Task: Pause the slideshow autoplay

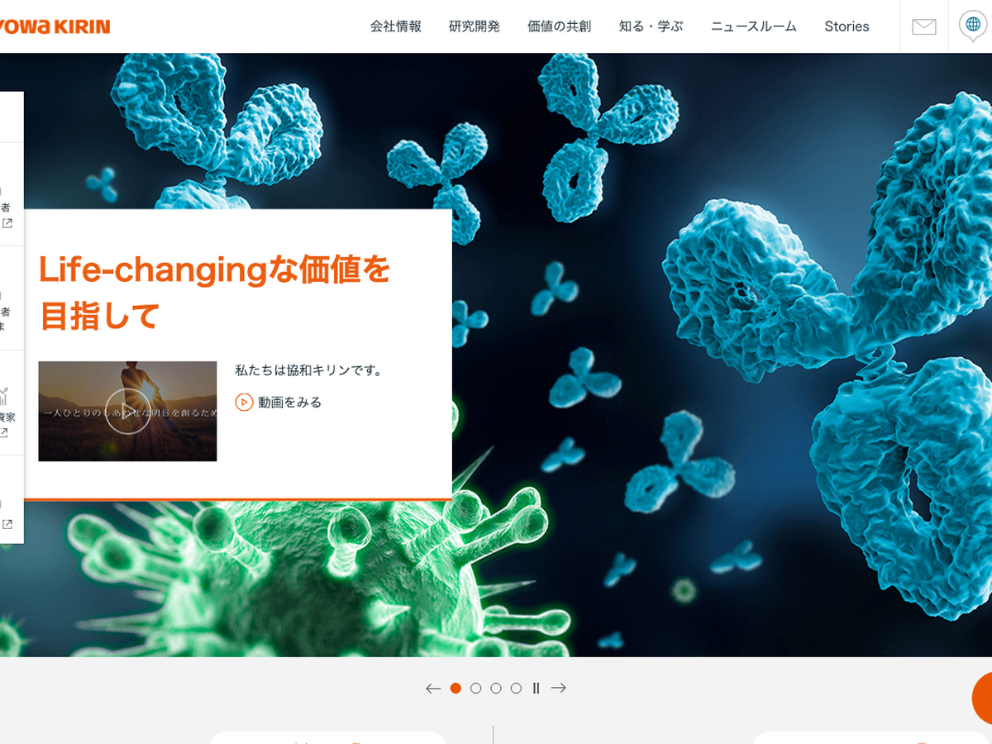Action: point(536,688)
